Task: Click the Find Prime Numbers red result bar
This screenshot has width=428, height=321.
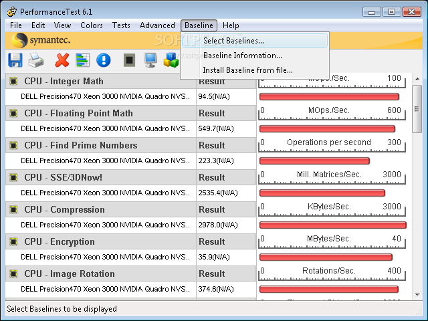Action: (x=314, y=160)
